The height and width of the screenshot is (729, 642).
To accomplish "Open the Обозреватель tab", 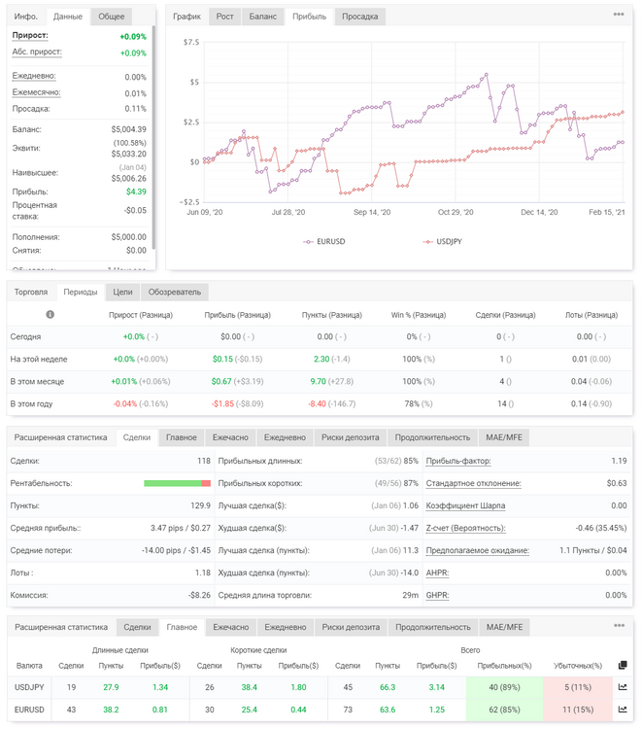I will [175, 292].
